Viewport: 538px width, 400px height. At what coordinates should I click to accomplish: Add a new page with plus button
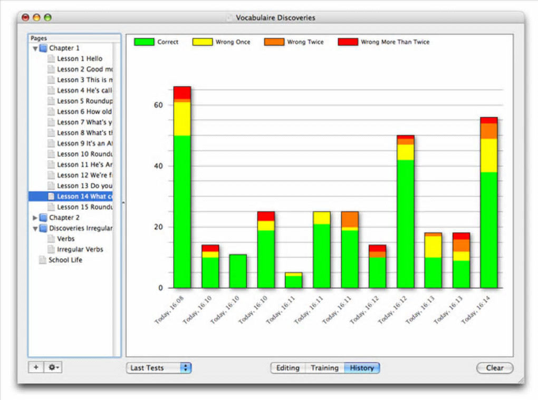click(36, 367)
